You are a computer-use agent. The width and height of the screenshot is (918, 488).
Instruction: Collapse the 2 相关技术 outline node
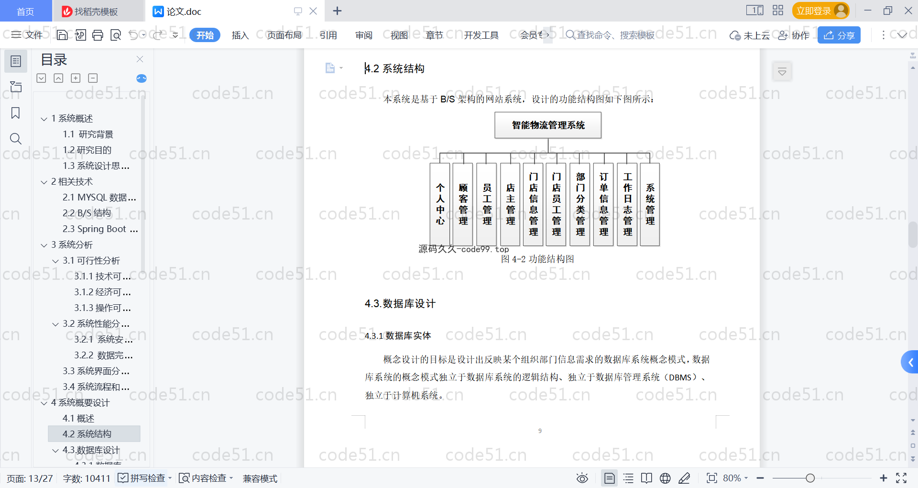[44, 182]
